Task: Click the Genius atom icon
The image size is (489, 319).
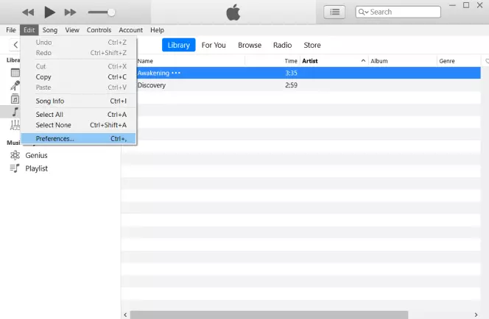Action: point(15,155)
